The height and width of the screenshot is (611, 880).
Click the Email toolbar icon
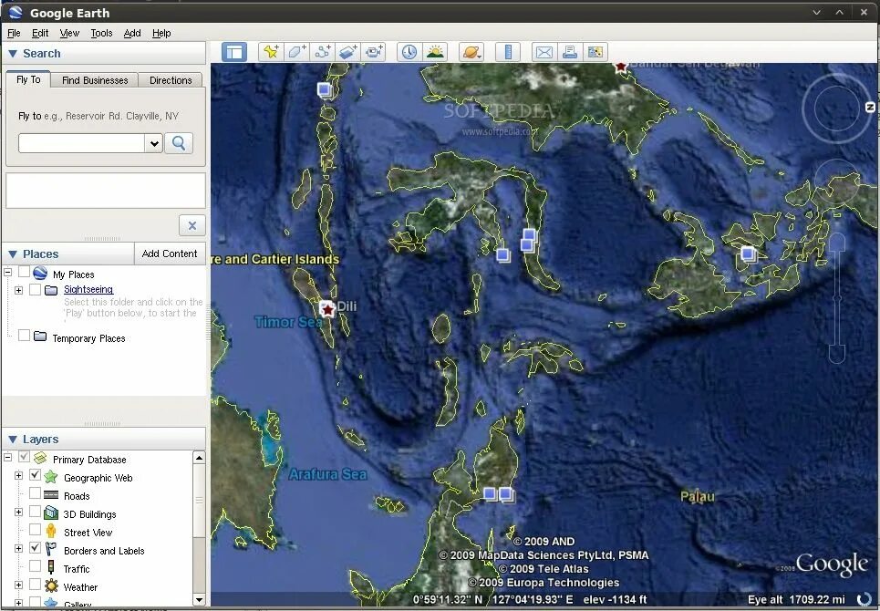click(x=544, y=52)
